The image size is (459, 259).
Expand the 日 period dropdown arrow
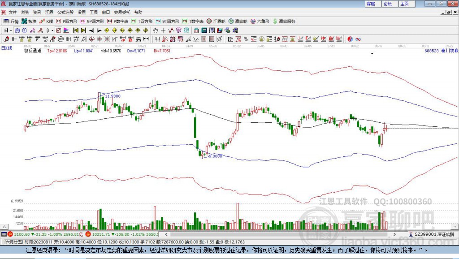[11, 30]
